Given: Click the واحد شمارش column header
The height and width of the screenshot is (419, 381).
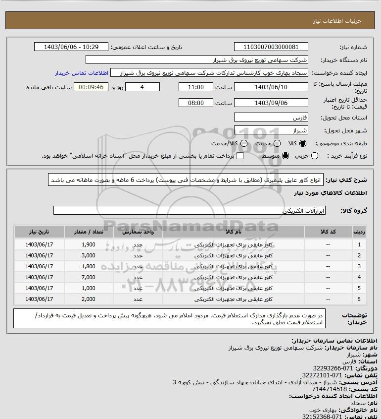Looking at the screenshot, I should (x=138, y=232).
